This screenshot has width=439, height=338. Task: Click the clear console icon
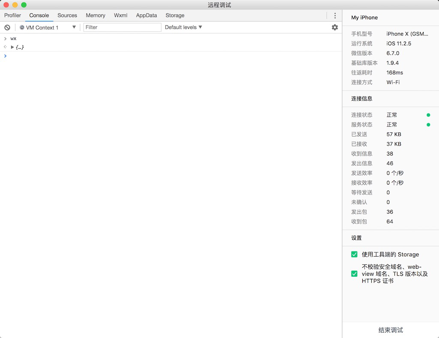[x=7, y=27]
